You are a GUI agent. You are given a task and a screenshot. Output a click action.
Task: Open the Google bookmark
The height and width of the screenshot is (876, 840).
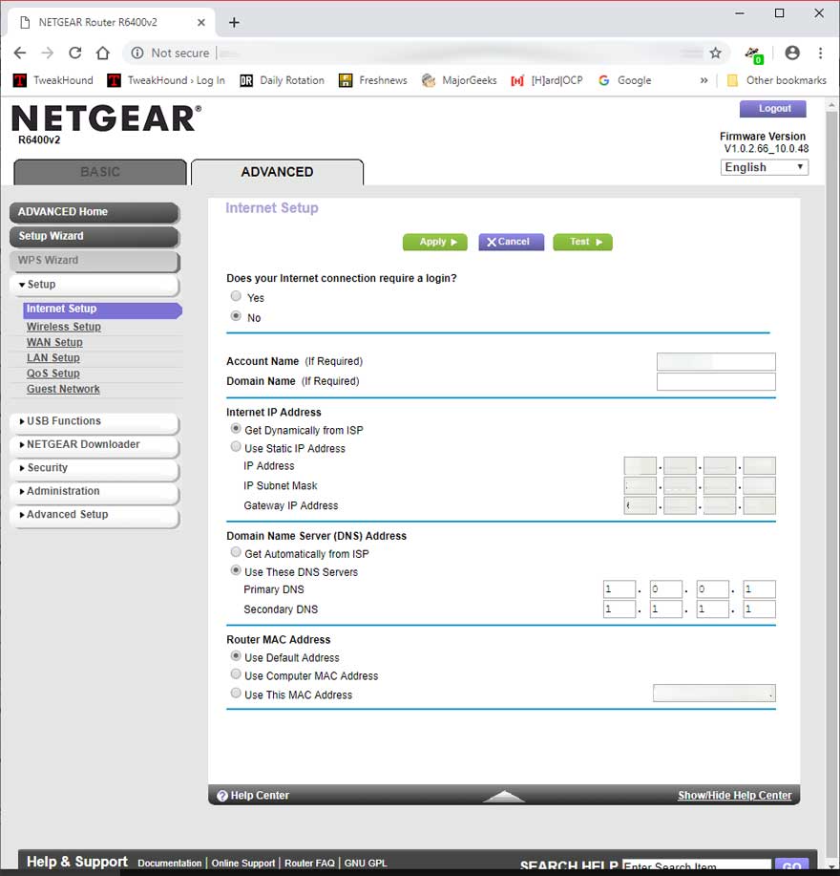coord(624,80)
